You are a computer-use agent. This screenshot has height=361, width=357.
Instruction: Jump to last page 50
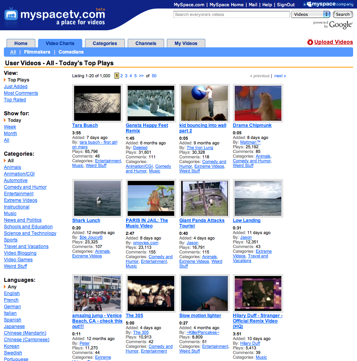(x=154, y=76)
